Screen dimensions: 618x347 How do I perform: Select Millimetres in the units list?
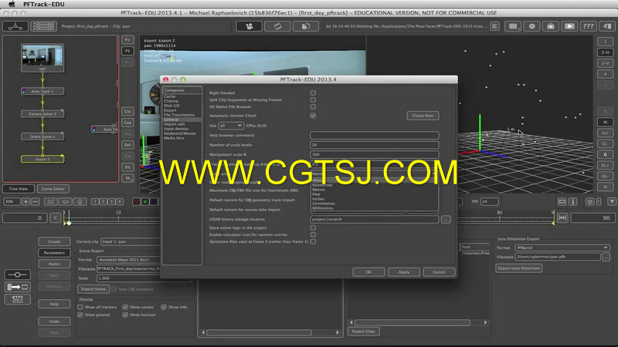coord(323,208)
